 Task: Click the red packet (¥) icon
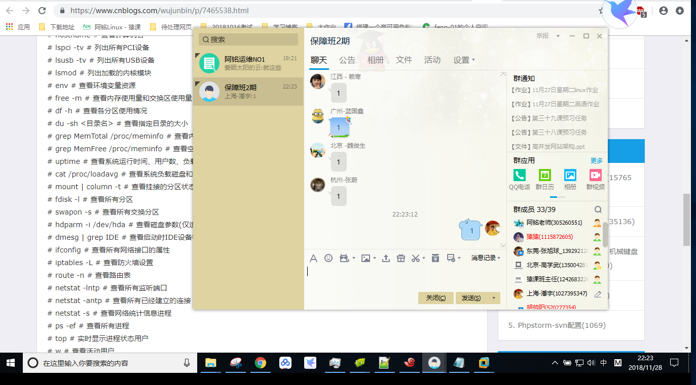435,258
